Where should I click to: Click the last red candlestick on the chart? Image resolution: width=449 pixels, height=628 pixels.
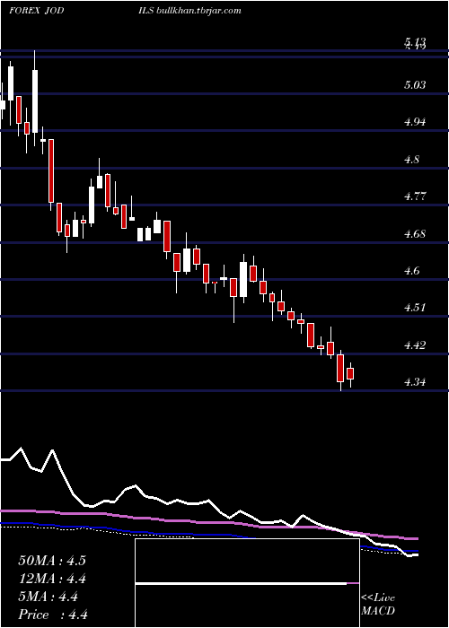[x=350, y=374]
